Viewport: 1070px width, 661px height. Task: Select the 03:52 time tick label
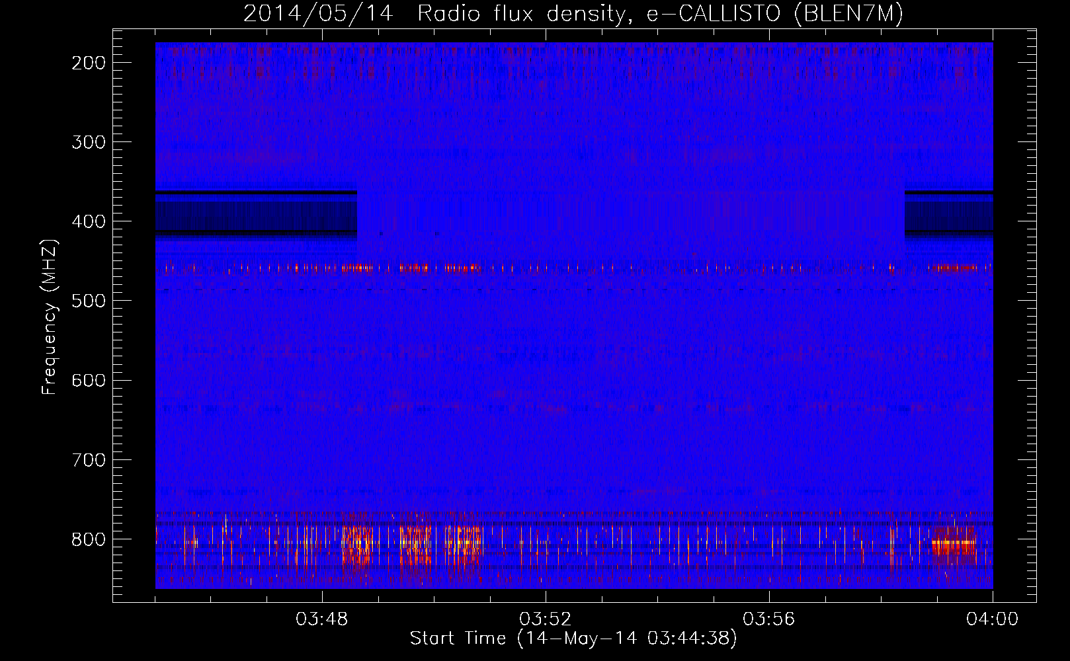[x=546, y=619]
